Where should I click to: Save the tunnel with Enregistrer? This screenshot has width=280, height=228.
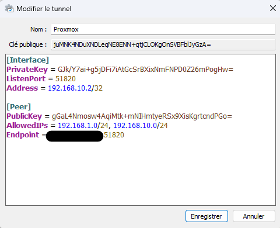206,216
